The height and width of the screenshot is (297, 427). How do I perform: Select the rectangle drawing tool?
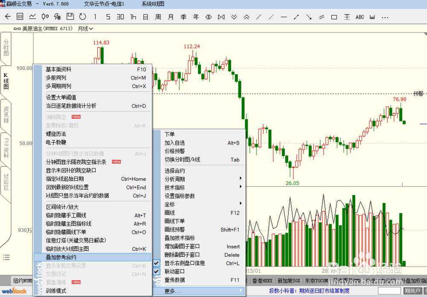pos(334,17)
